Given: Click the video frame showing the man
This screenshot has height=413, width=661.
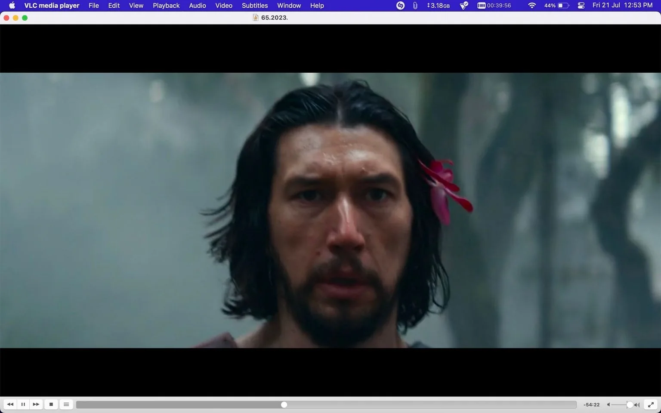Looking at the screenshot, I should 330,210.
